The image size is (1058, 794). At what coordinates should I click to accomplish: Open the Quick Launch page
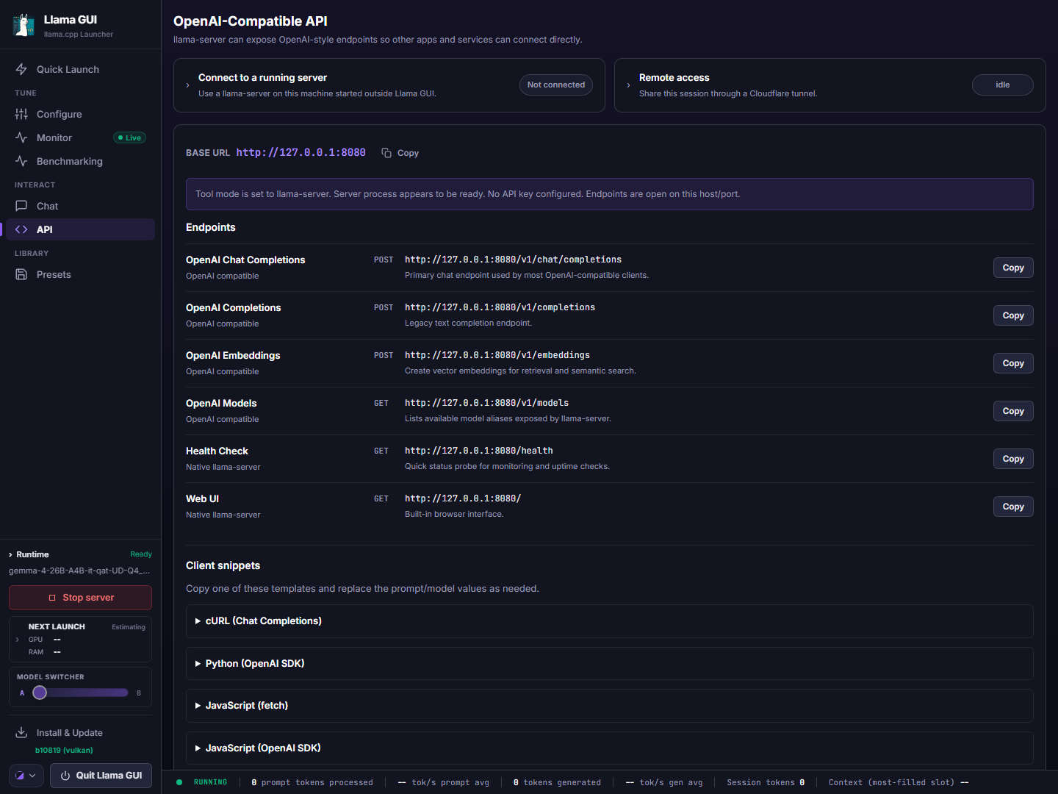[x=81, y=69]
